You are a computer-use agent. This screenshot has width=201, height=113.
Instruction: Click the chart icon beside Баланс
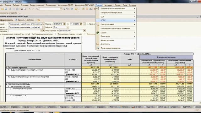click(98, 33)
